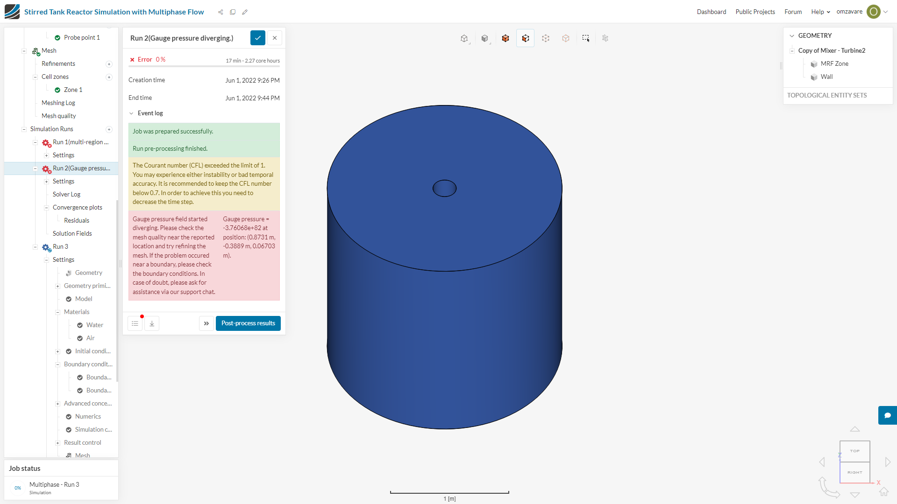Select MRF Zone in geometry list

pos(834,63)
